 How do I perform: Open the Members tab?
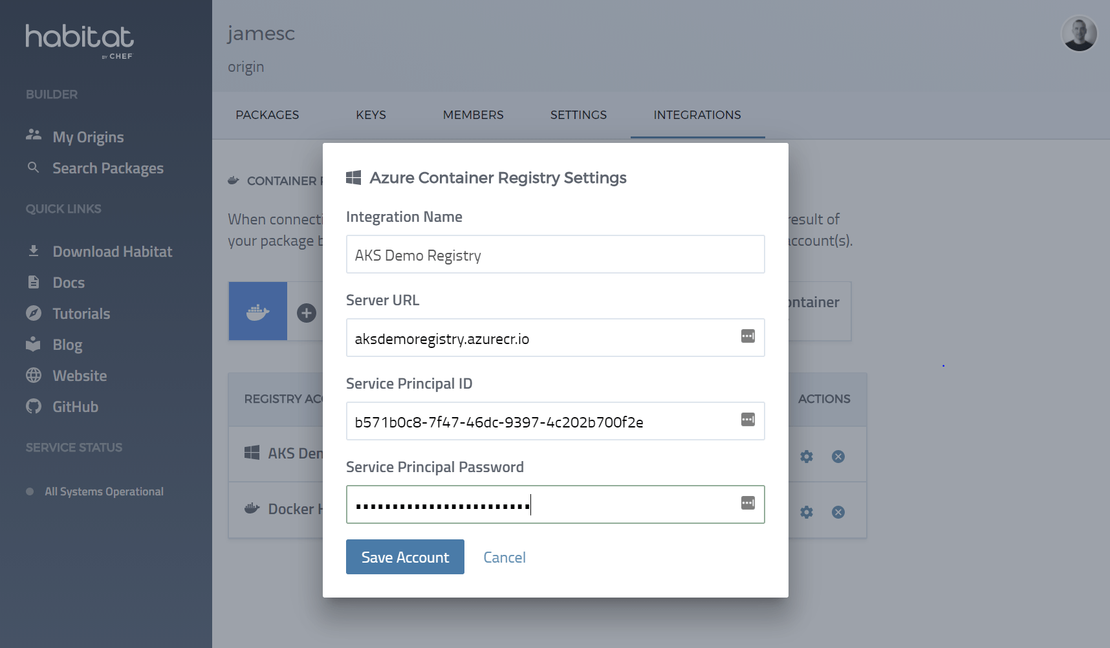(473, 115)
